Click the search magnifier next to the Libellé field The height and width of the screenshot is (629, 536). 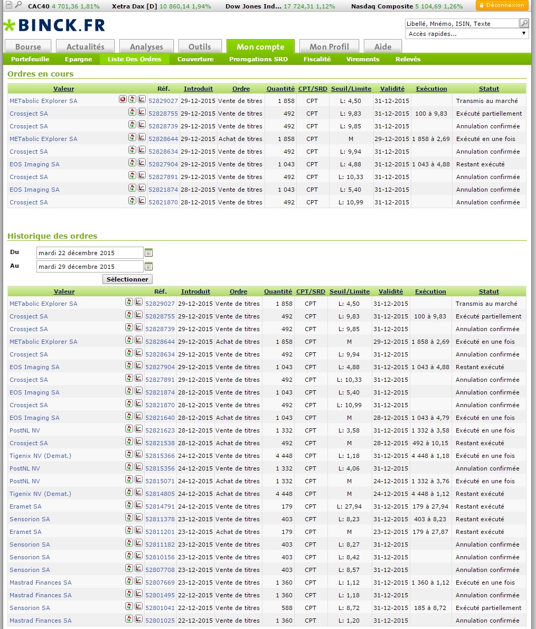pos(524,23)
